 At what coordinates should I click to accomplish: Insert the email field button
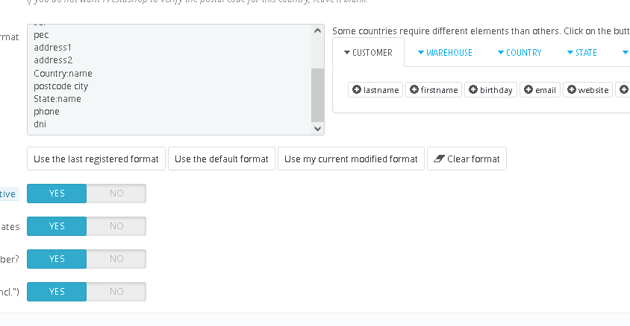540,90
